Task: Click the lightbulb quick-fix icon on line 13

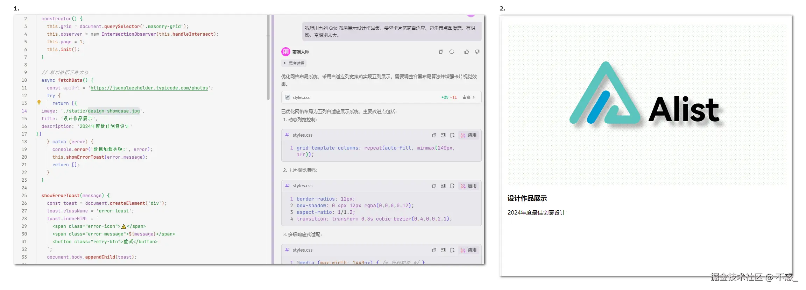Action: pos(39,102)
